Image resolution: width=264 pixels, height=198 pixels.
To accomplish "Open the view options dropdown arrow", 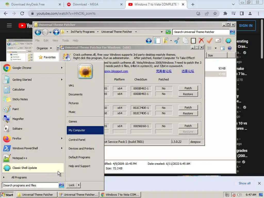I will pos(216,48).
